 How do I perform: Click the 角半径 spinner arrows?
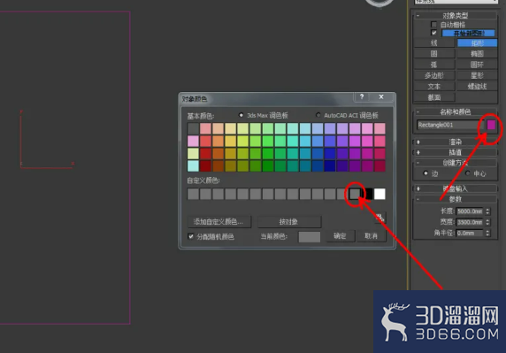pyautogui.click(x=487, y=233)
